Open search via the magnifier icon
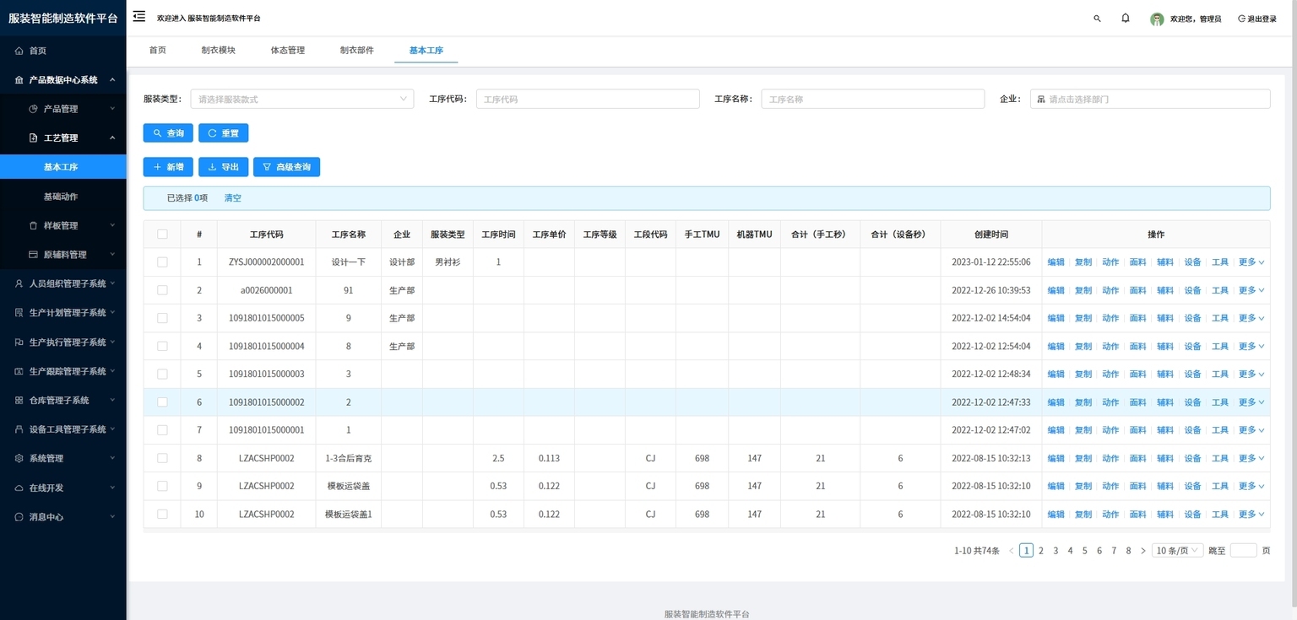 1097,18
